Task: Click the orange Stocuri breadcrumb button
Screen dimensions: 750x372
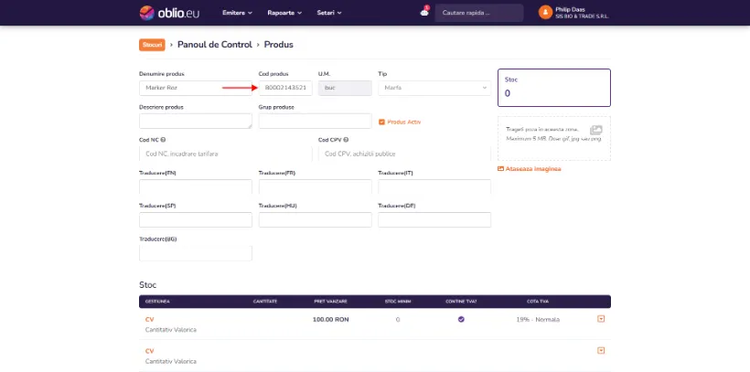Action: 152,45
